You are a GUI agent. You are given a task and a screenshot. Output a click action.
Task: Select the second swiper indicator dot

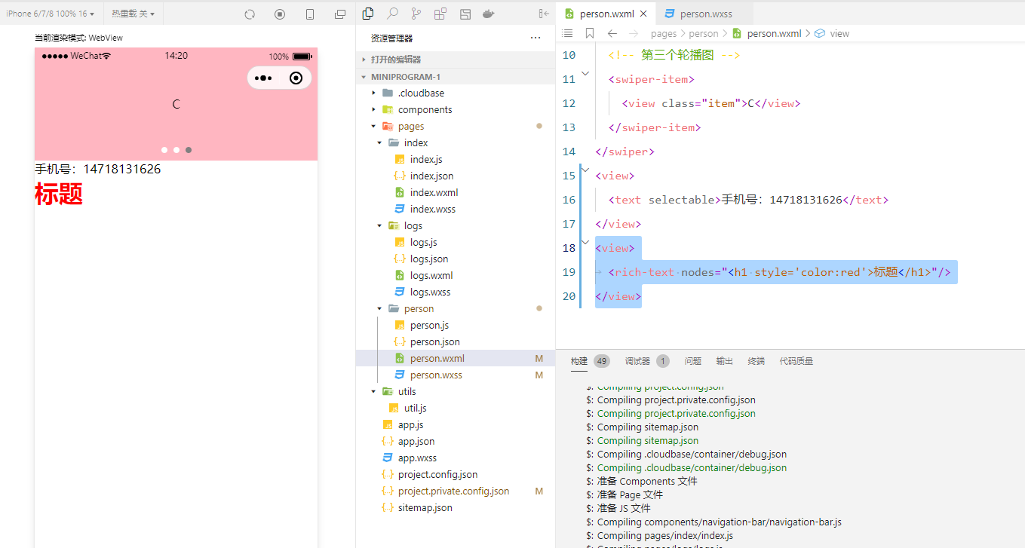176,150
